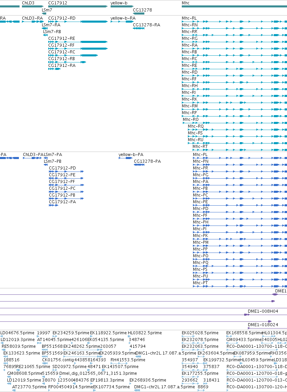Select protein LSm7-PB

coord(53,161)
